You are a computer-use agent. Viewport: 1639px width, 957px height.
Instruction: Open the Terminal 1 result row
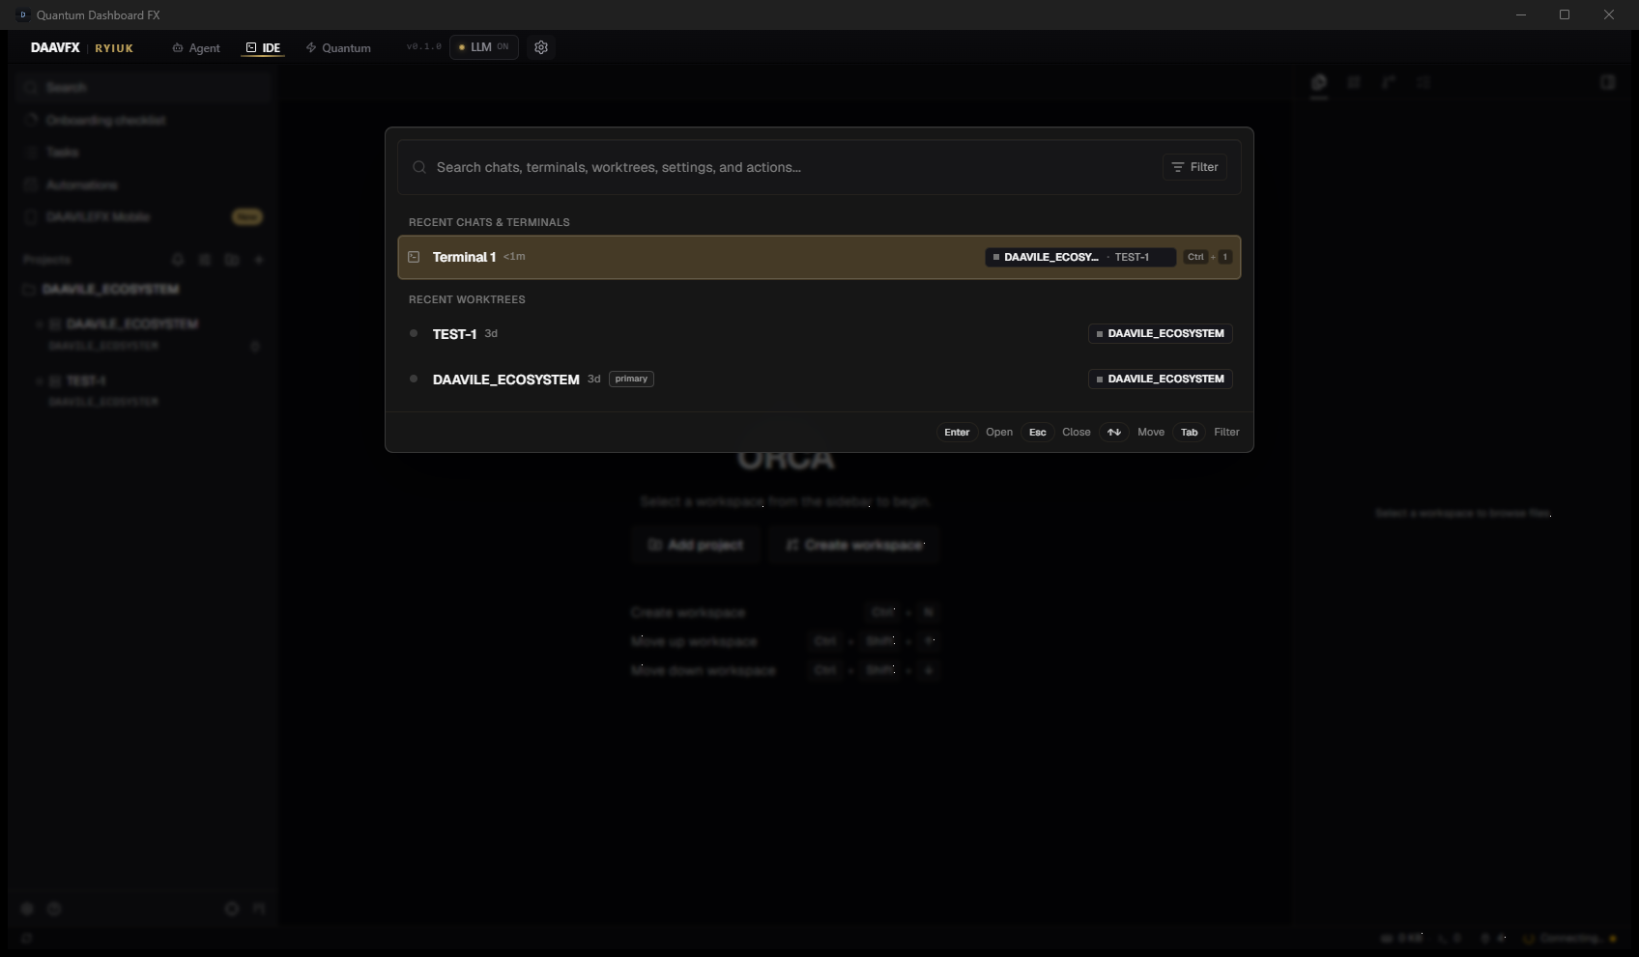(819, 257)
